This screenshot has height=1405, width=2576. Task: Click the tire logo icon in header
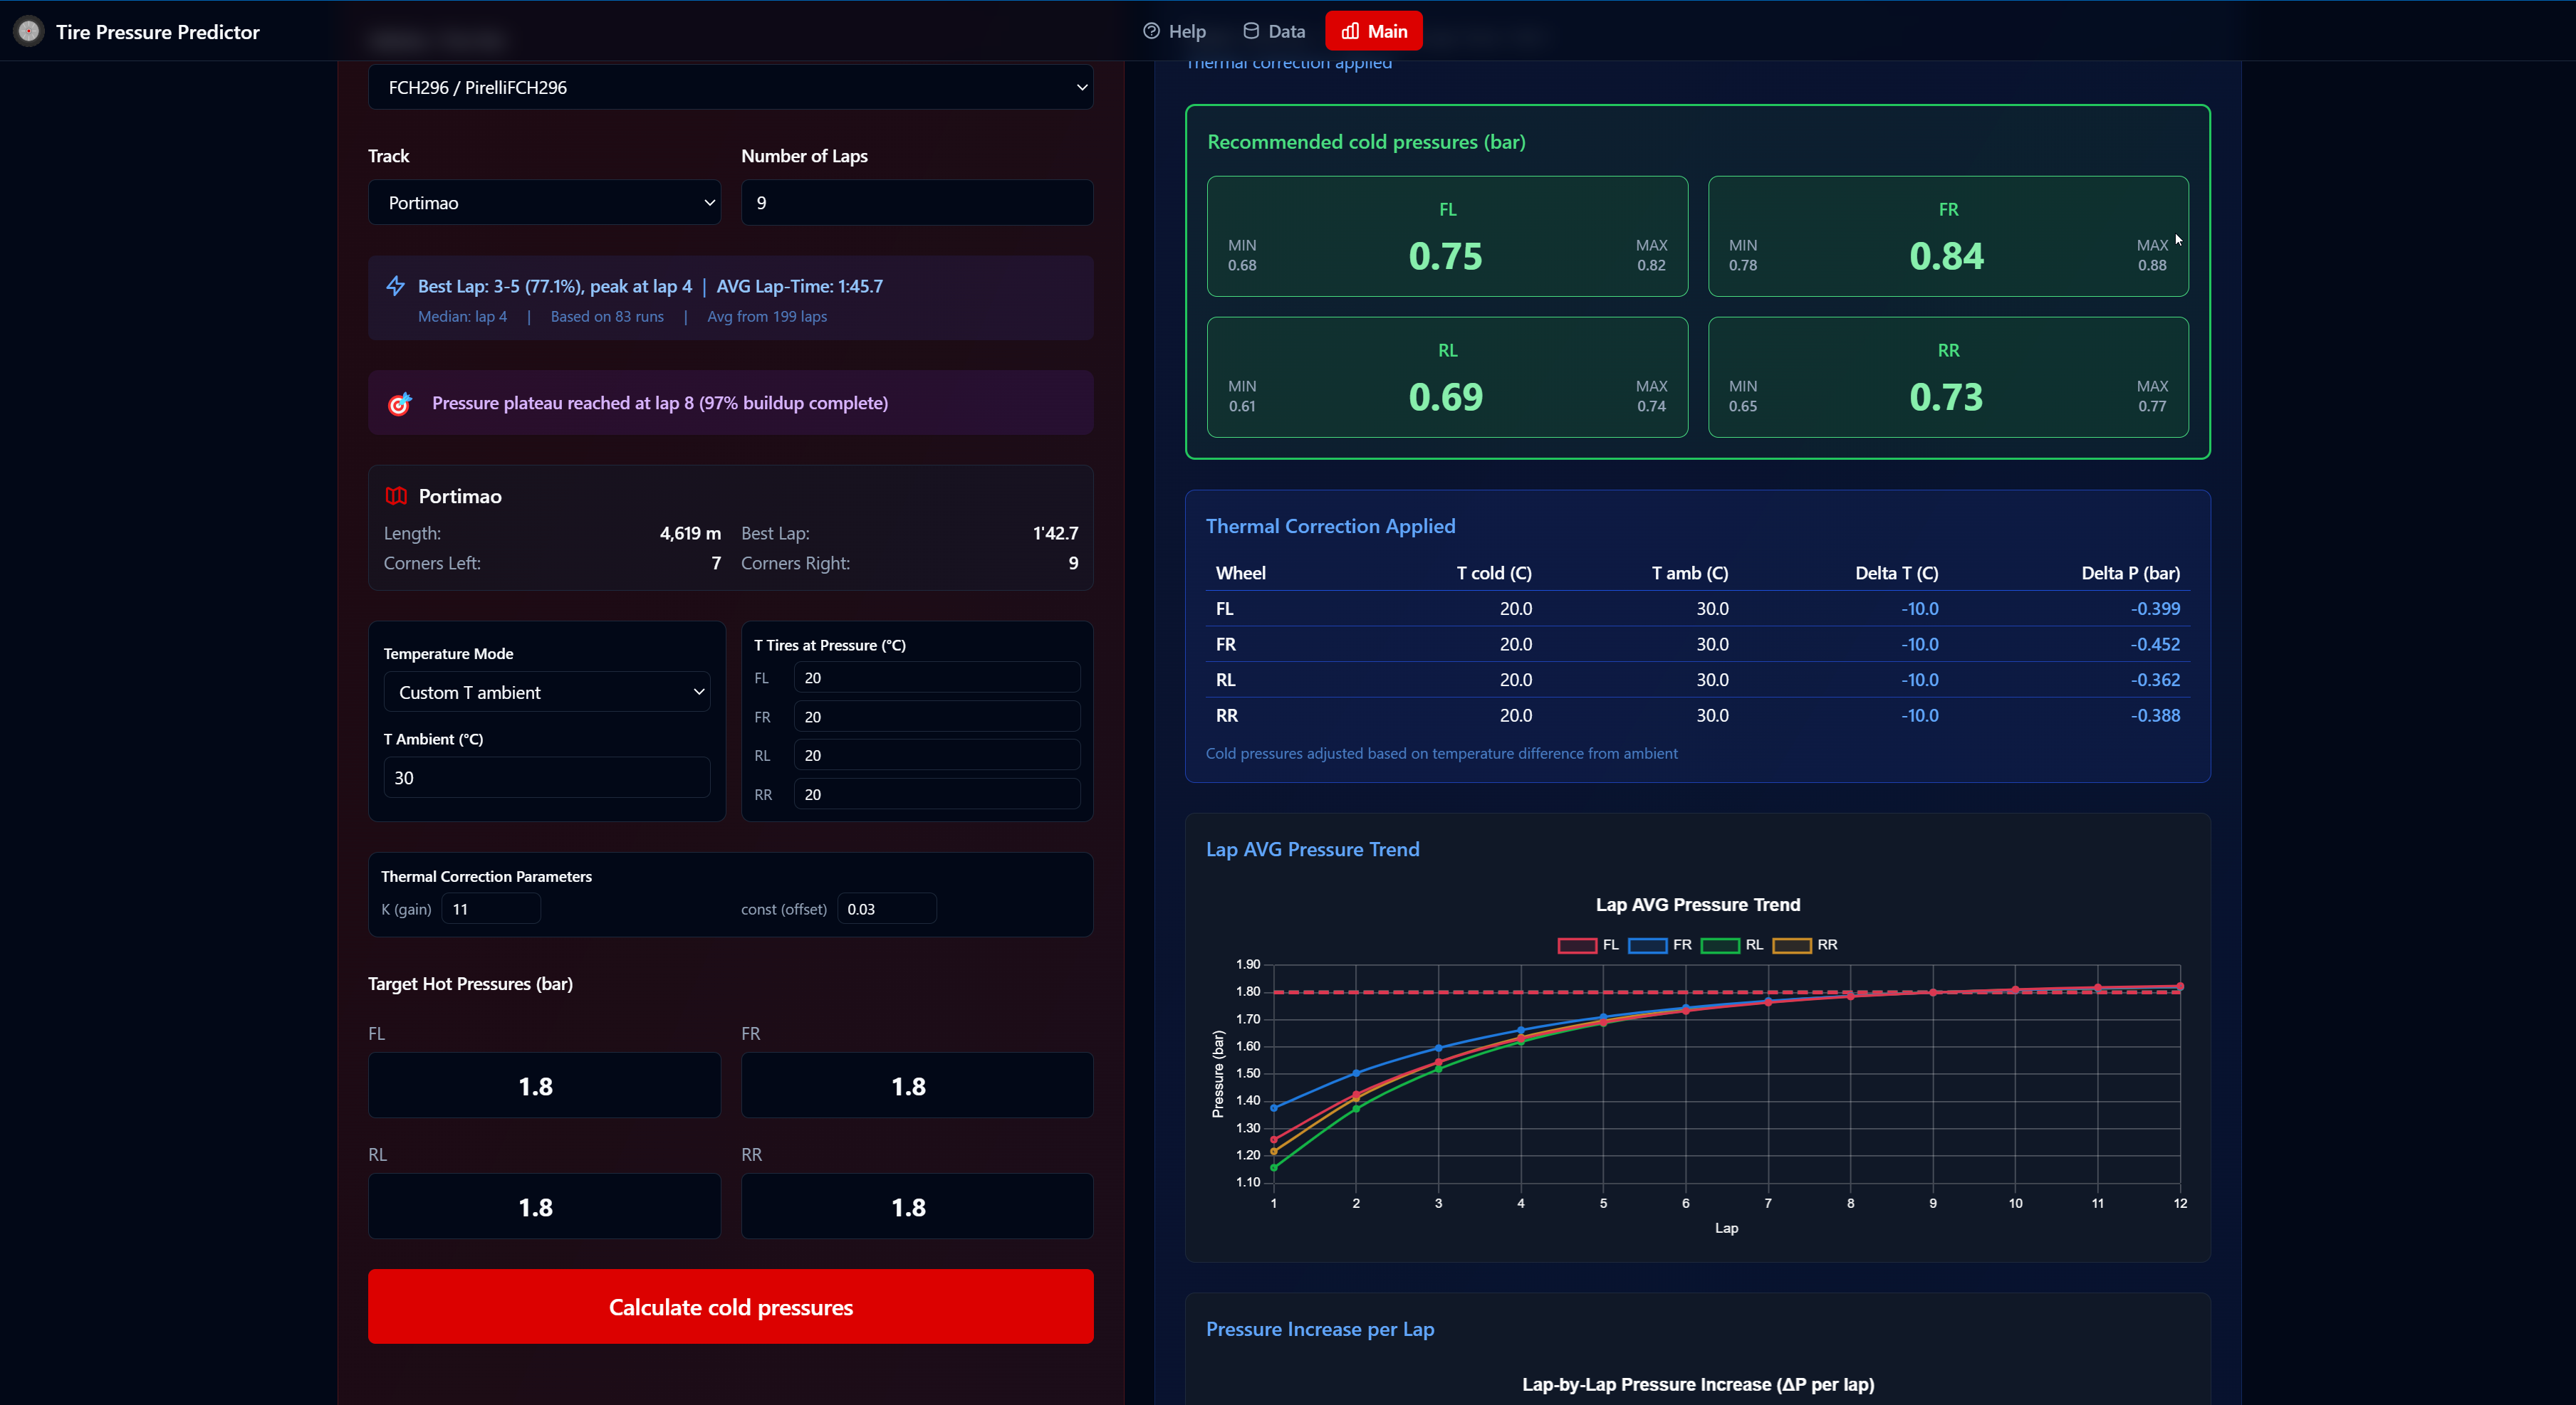29,31
